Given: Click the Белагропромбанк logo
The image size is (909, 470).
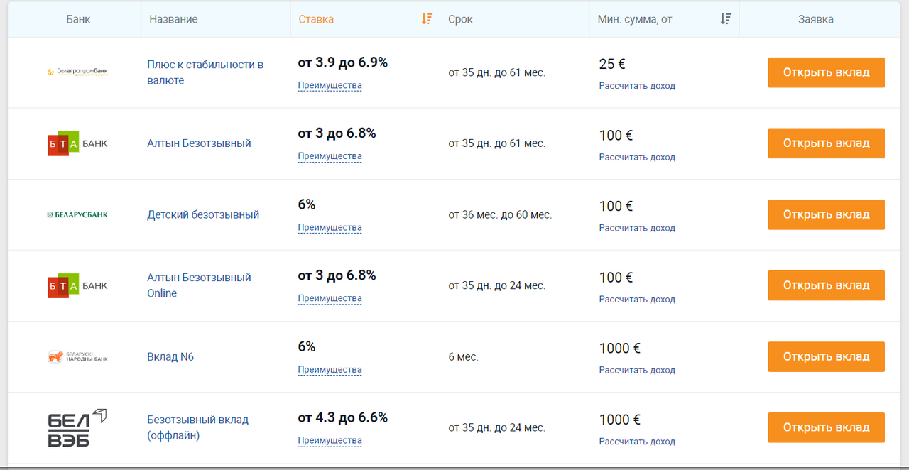Looking at the screenshot, I should point(77,72).
